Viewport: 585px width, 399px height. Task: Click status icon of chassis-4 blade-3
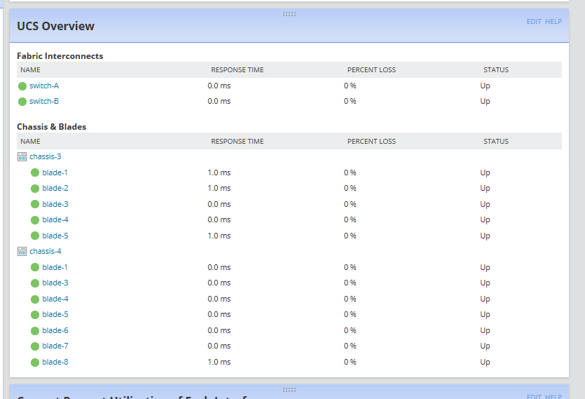point(35,283)
